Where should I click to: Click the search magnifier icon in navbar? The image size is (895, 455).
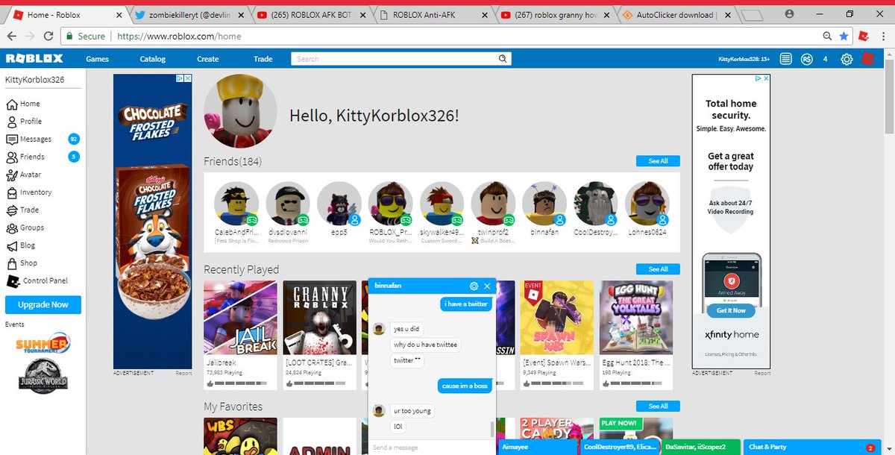pos(504,59)
